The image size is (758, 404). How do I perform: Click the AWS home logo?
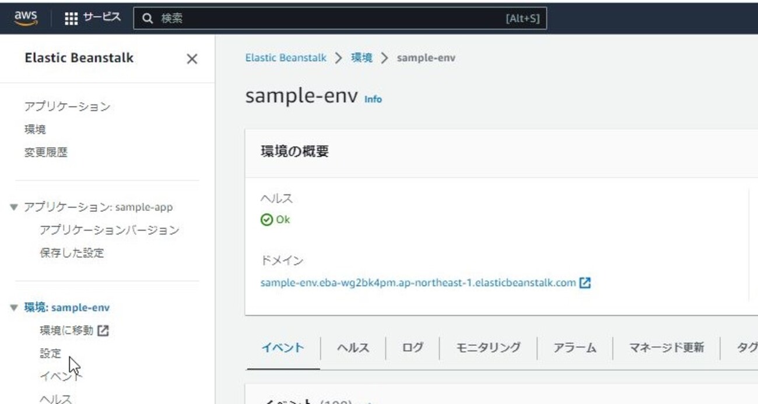[26, 17]
